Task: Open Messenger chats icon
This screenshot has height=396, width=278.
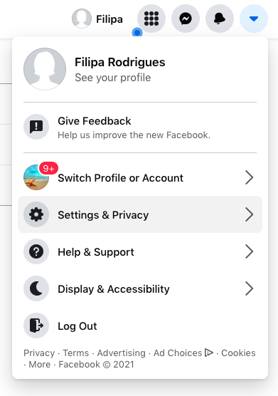Action: [x=186, y=19]
